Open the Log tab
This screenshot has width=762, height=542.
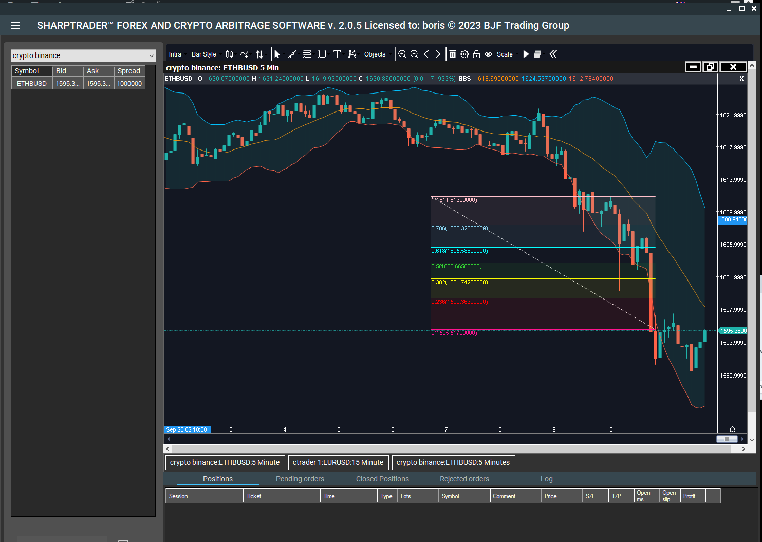tap(547, 479)
